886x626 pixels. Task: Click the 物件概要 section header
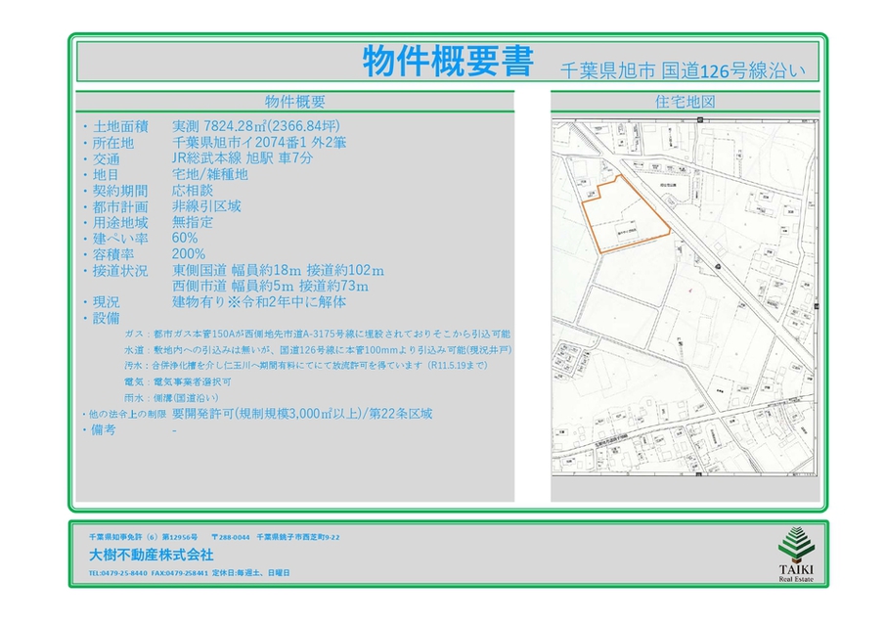click(295, 102)
